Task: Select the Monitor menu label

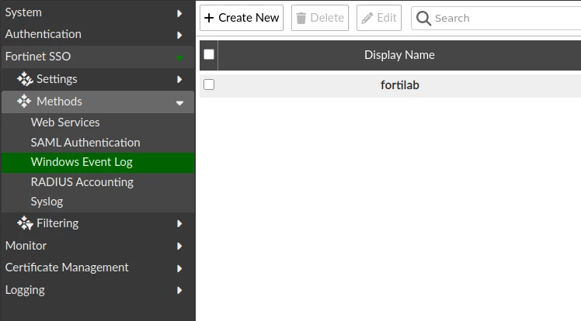Action: (x=26, y=246)
